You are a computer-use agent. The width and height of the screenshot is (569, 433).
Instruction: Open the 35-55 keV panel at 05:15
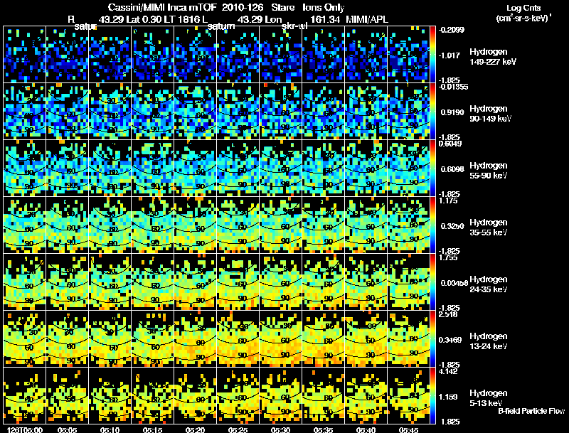[153, 225]
